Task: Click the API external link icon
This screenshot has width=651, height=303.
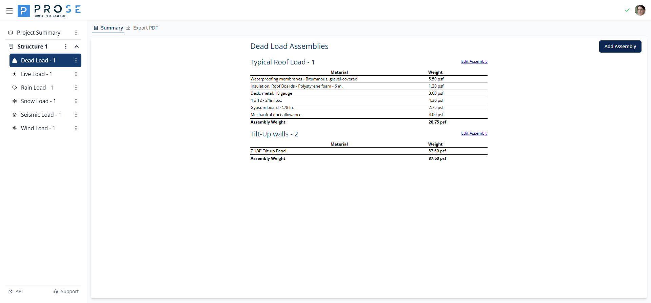Action: coord(11,291)
